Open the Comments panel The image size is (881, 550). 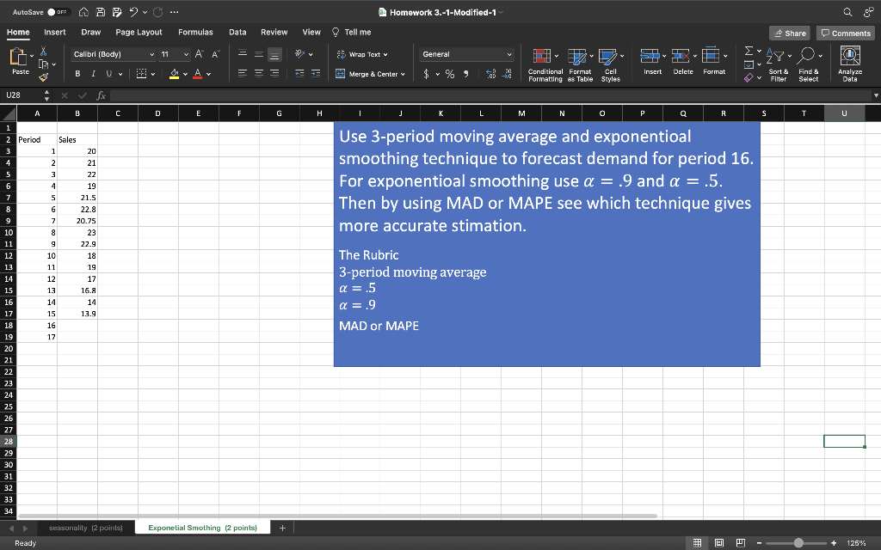[845, 32]
